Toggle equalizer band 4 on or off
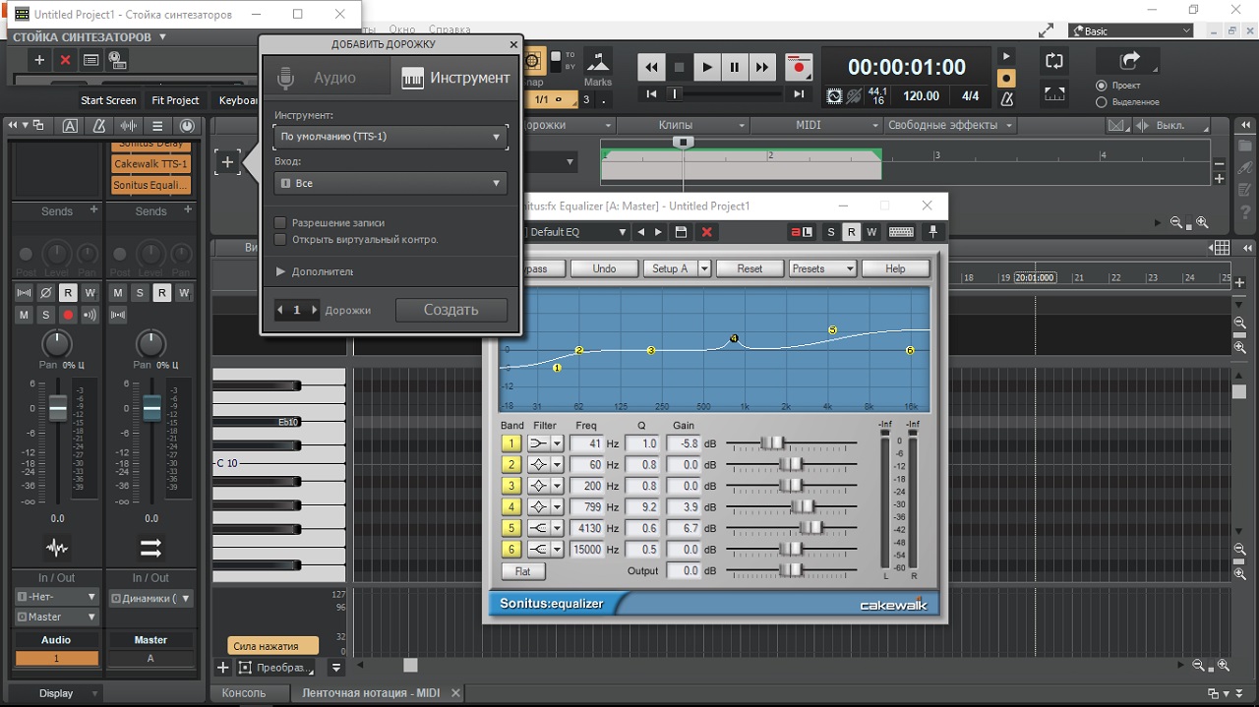Image resolution: width=1259 pixels, height=707 pixels. pyautogui.click(x=510, y=507)
